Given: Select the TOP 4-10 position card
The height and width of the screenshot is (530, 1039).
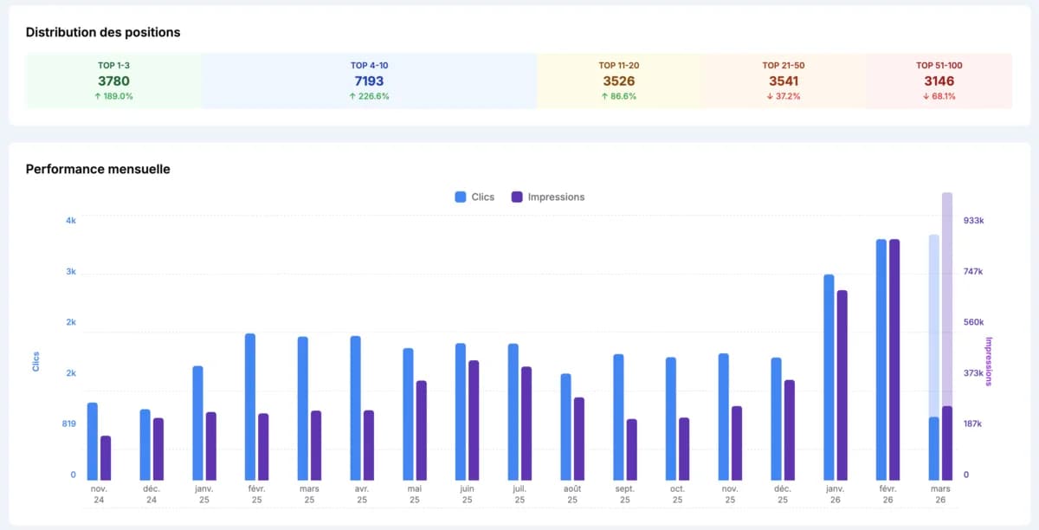Looking at the screenshot, I should tap(371, 81).
